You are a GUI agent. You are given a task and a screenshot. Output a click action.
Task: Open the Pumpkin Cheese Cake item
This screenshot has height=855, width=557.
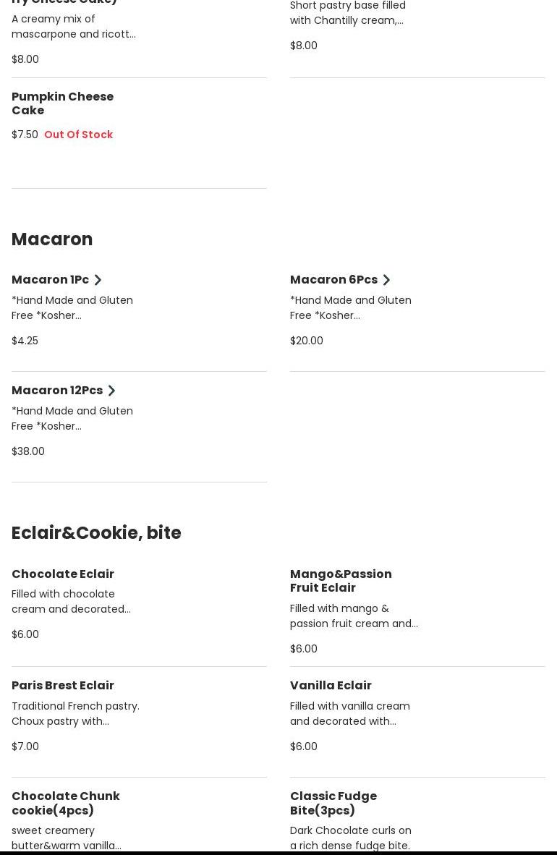click(x=63, y=103)
